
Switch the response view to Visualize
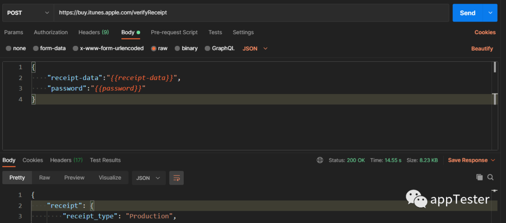pyautogui.click(x=110, y=178)
